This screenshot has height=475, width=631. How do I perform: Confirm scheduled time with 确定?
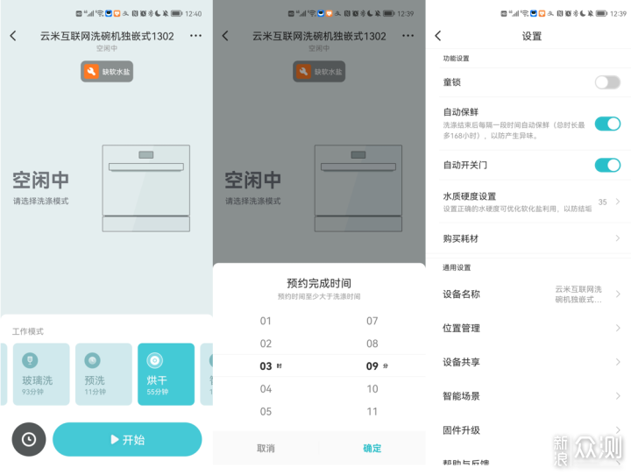372,448
